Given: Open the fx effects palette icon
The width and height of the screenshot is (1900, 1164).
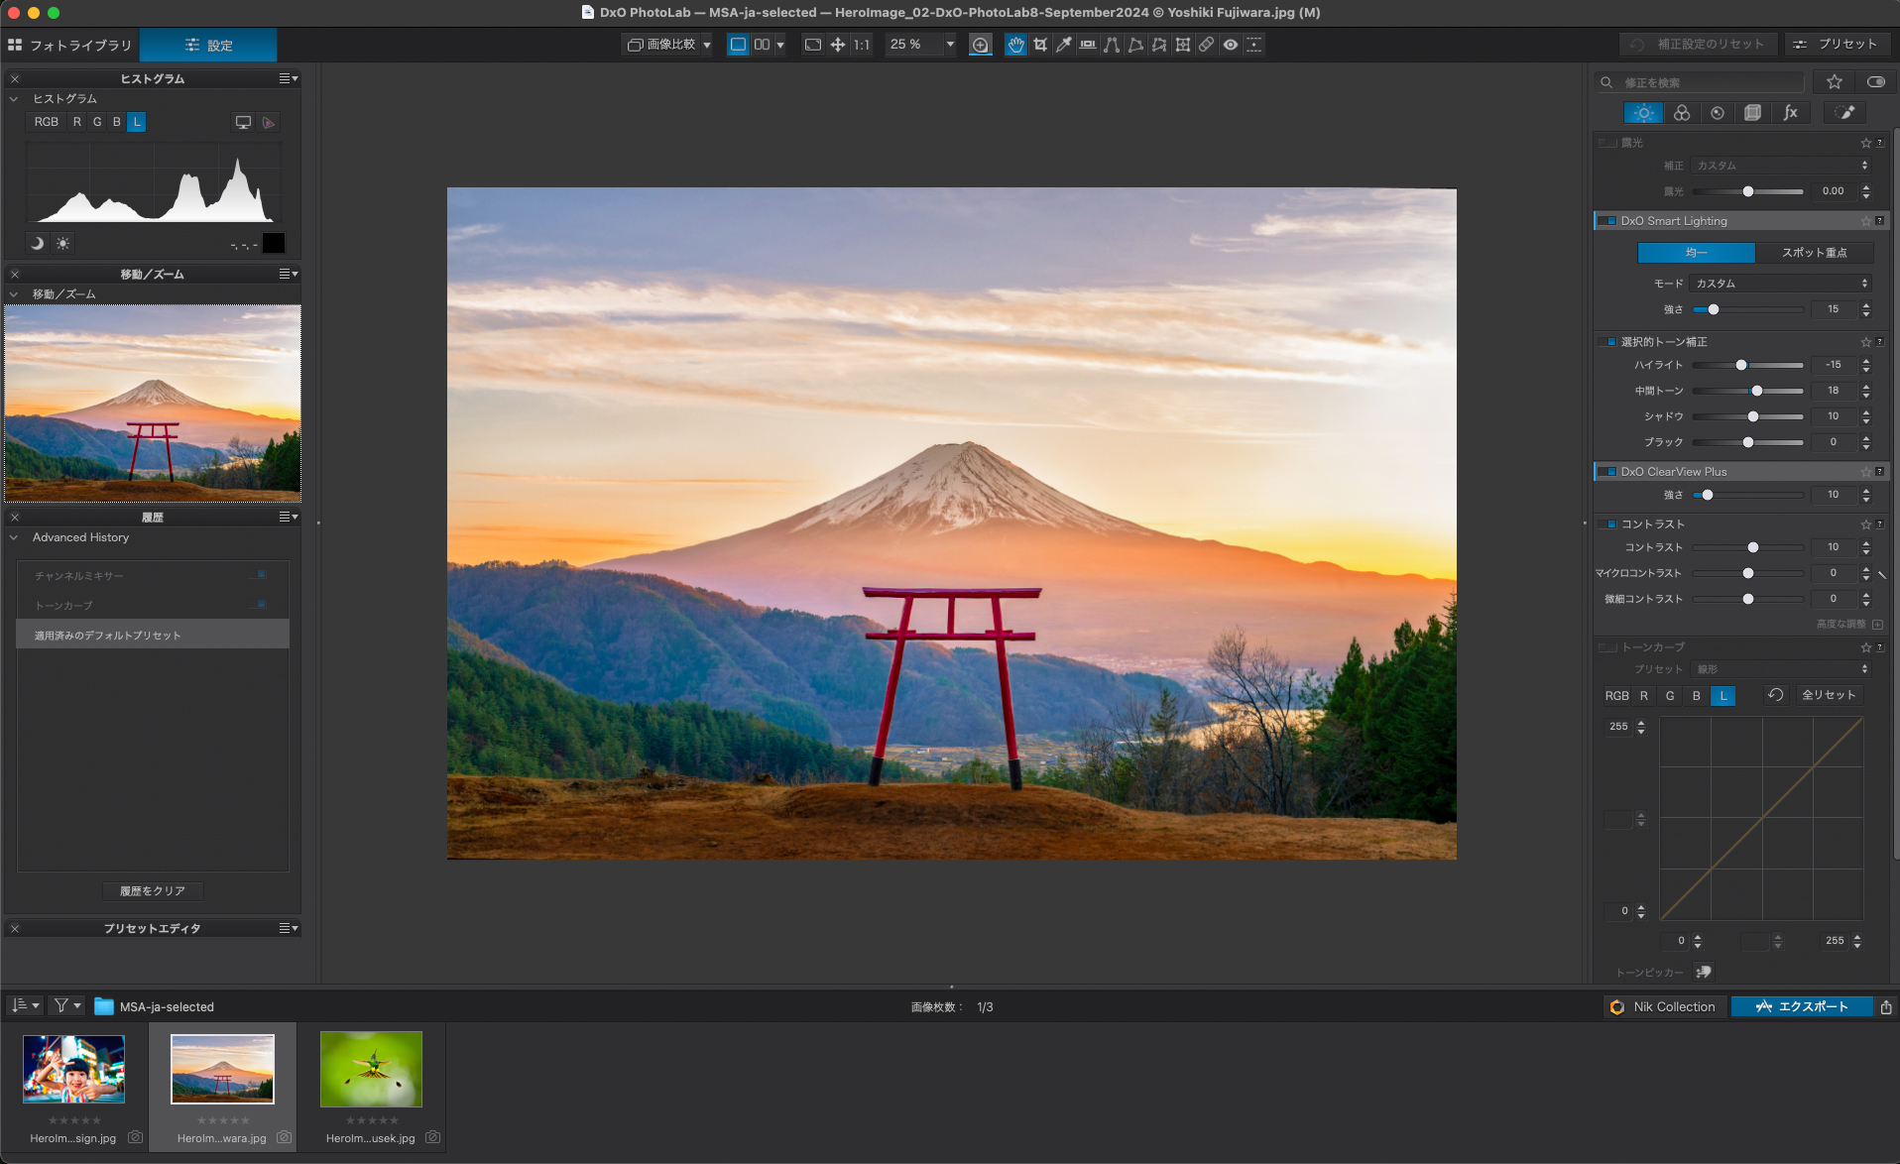Looking at the screenshot, I should tap(1790, 112).
